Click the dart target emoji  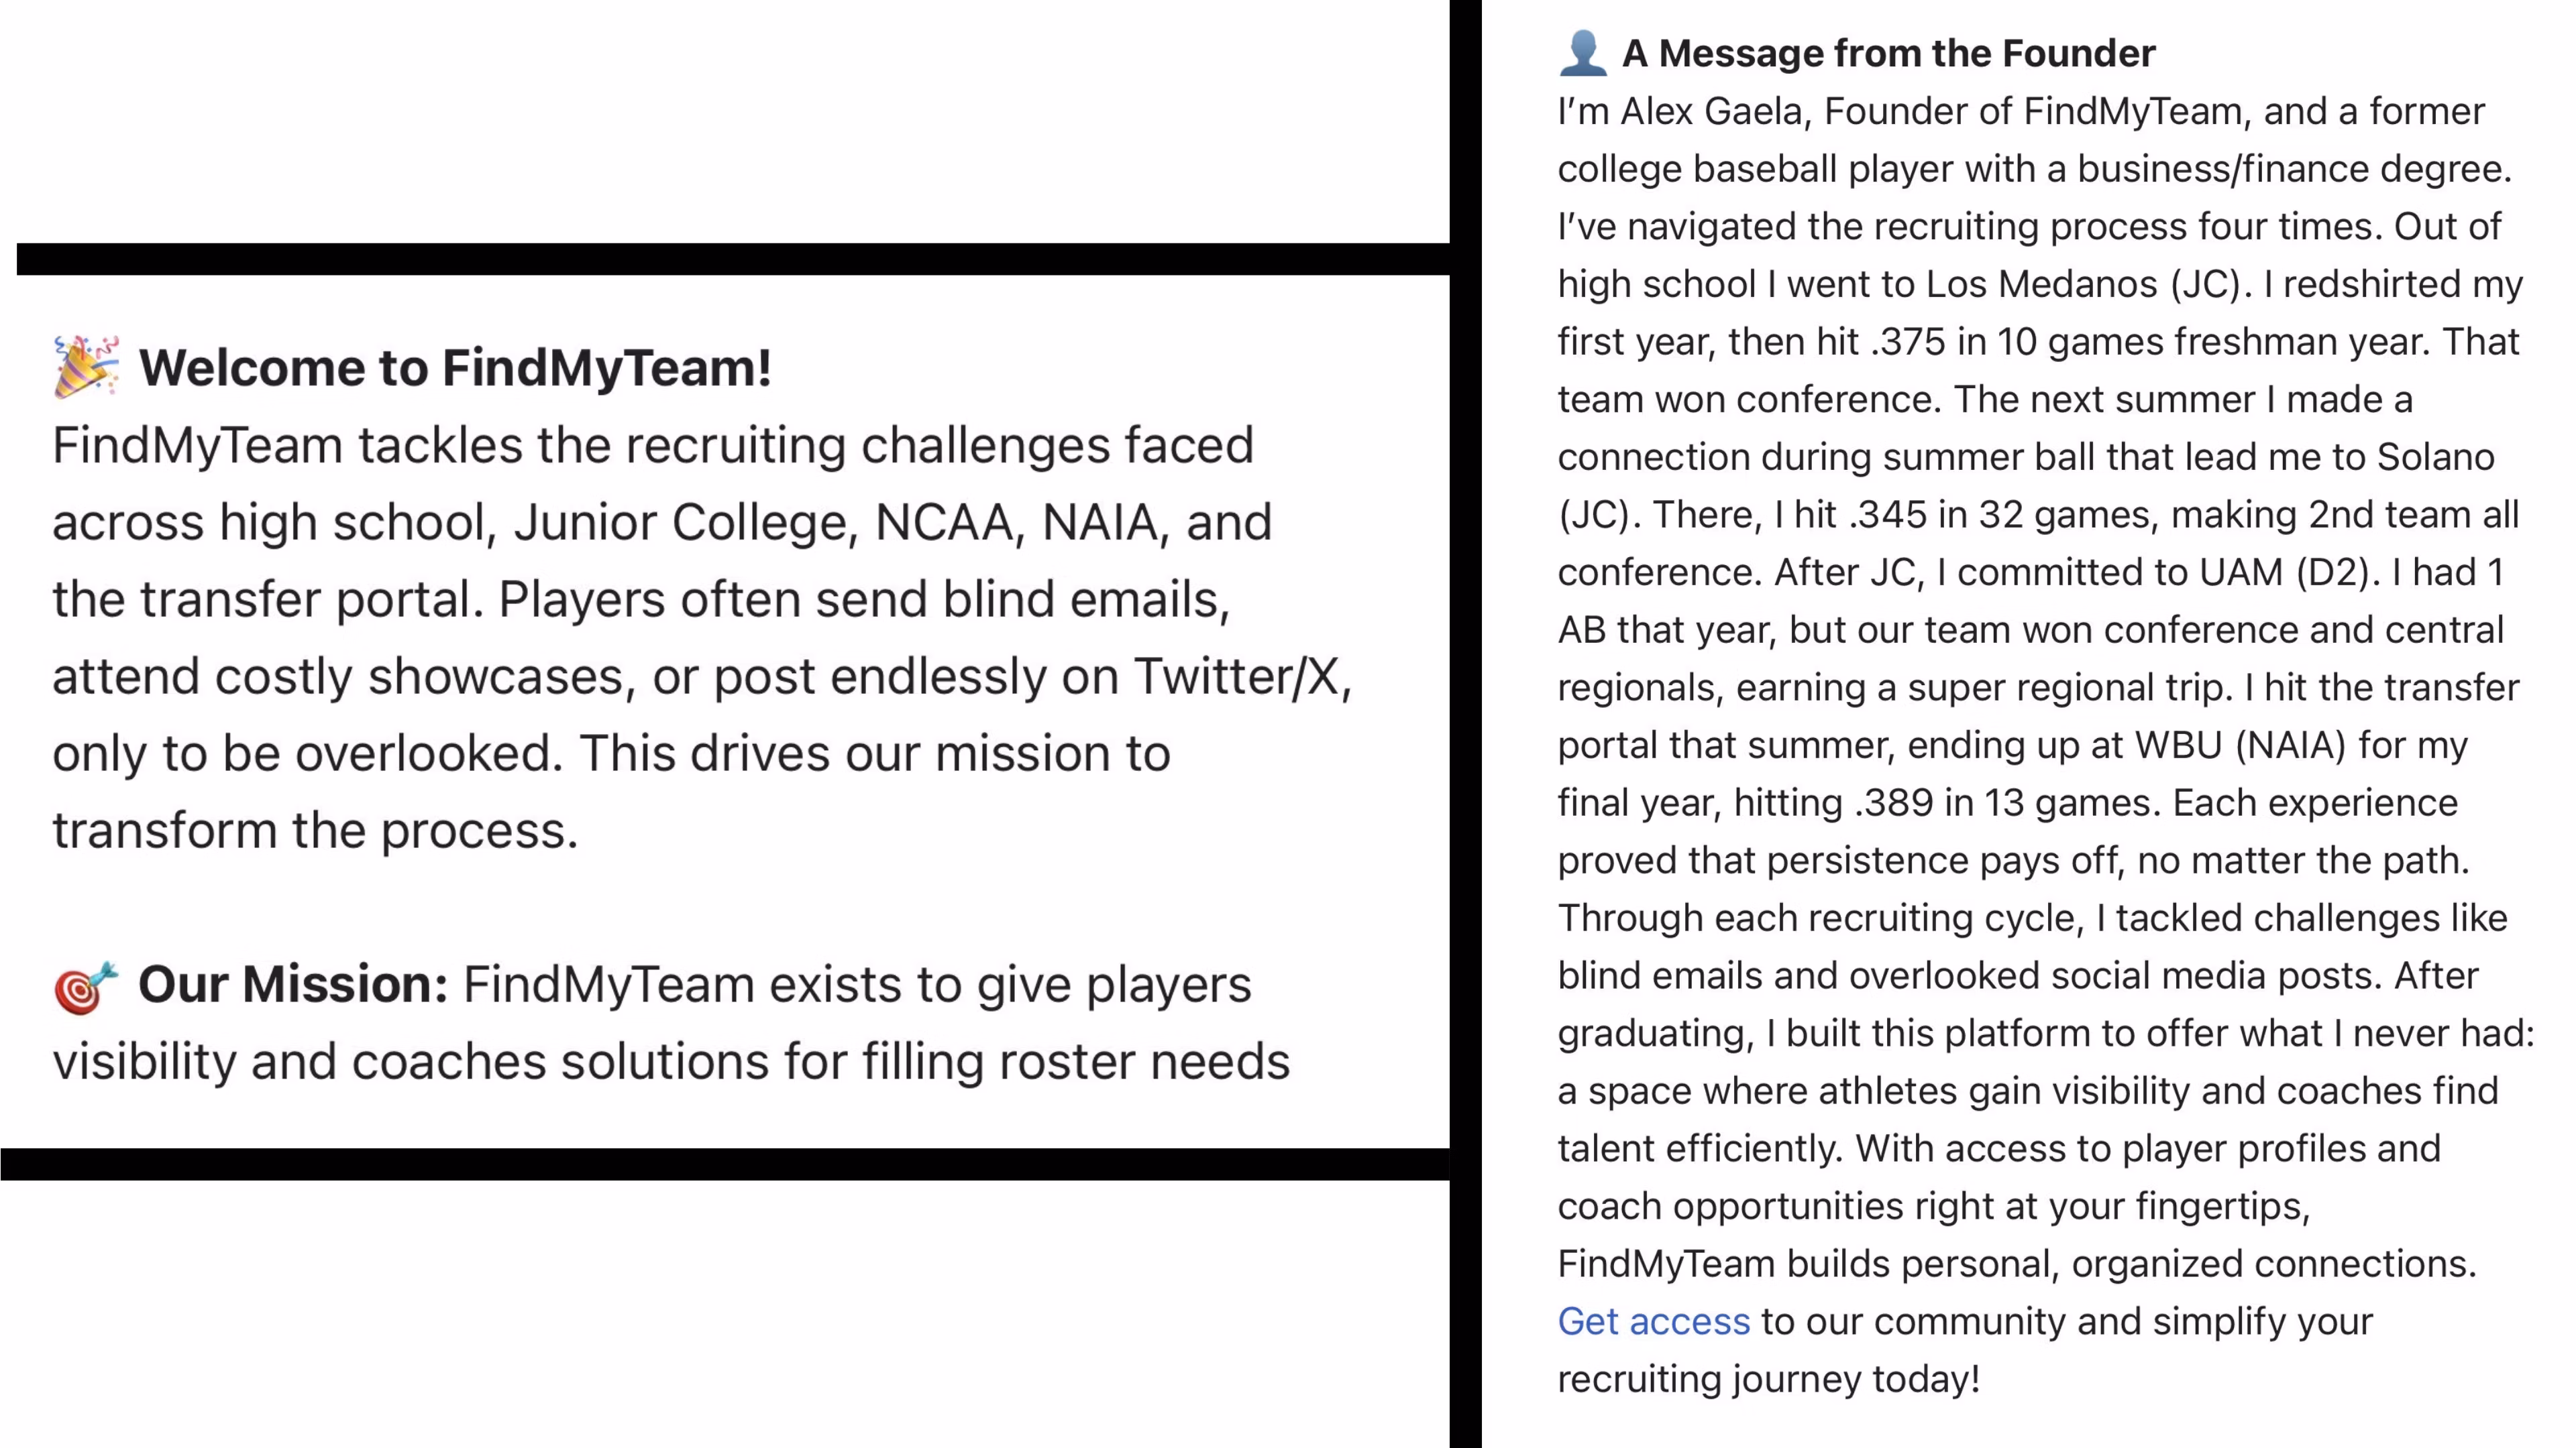[85, 987]
